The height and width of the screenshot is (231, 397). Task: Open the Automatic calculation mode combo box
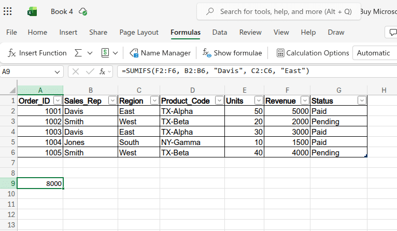point(374,53)
